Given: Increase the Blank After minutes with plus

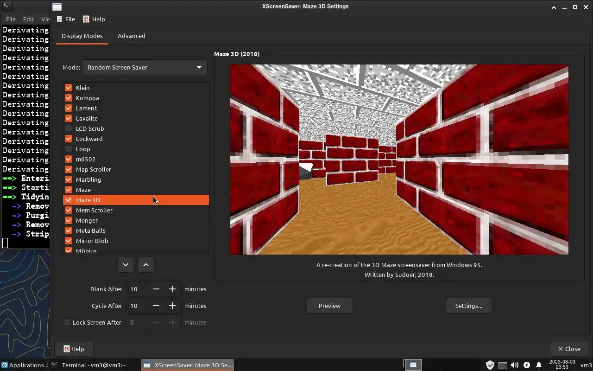Looking at the screenshot, I should click(x=172, y=289).
